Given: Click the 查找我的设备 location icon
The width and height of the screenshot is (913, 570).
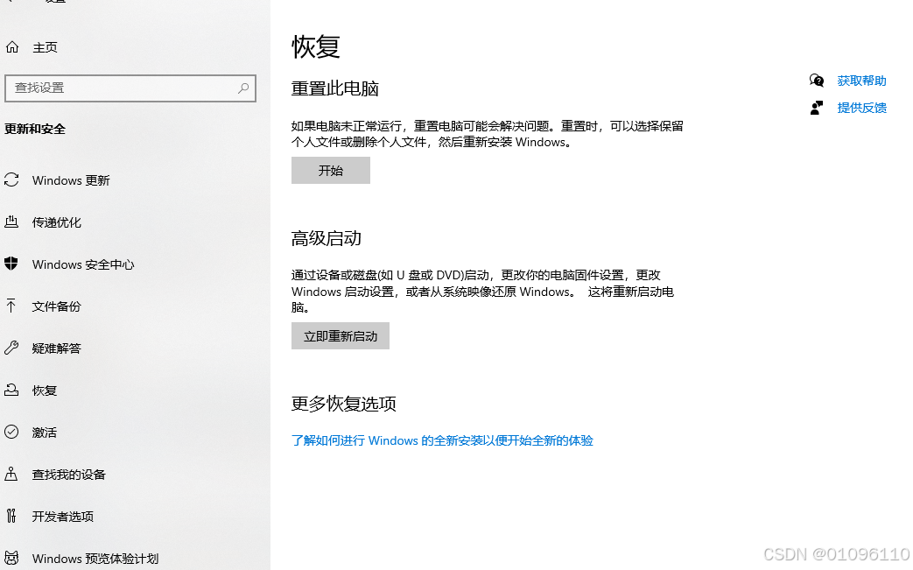Looking at the screenshot, I should click(11, 474).
